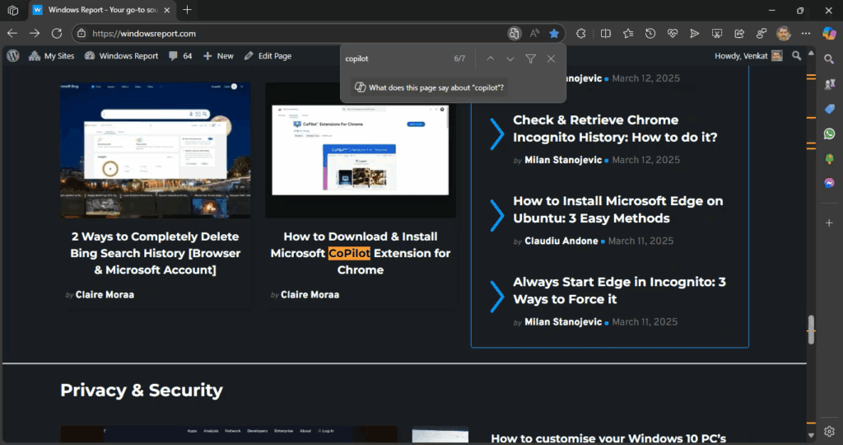Open the Workspaces/feedback icon
Image resolution: width=843 pixels, height=445 pixels.
pos(761,33)
